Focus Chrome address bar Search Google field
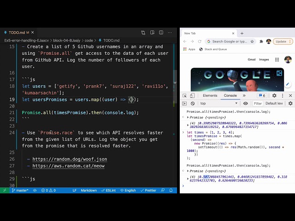Screen dimensions: 295x221 coord(229,41)
